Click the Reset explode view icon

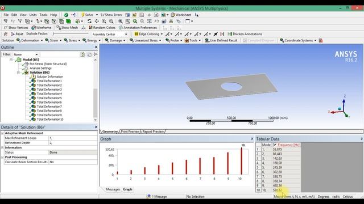[x=17, y=34]
